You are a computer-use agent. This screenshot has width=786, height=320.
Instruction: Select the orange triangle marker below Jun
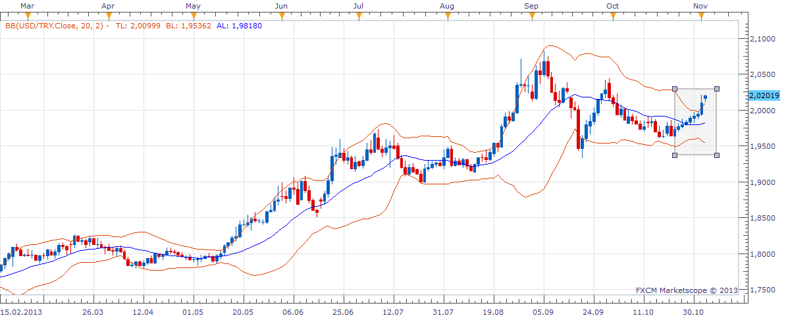pyautogui.click(x=282, y=16)
